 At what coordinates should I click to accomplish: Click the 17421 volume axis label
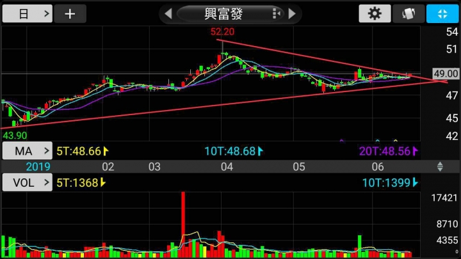point(444,198)
